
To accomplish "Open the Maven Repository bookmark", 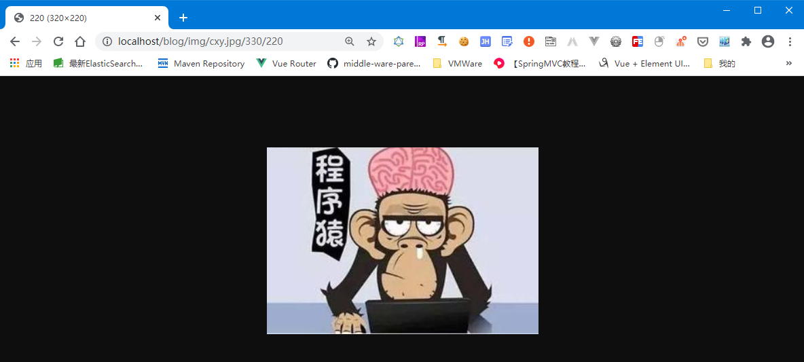I will (201, 64).
